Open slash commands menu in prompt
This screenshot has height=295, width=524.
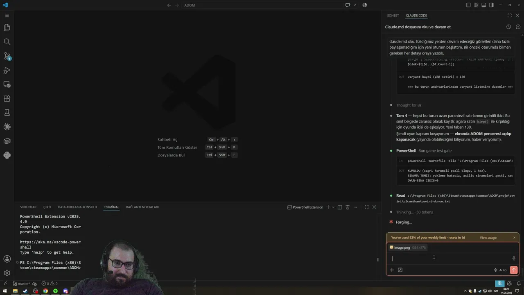click(400, 270)
